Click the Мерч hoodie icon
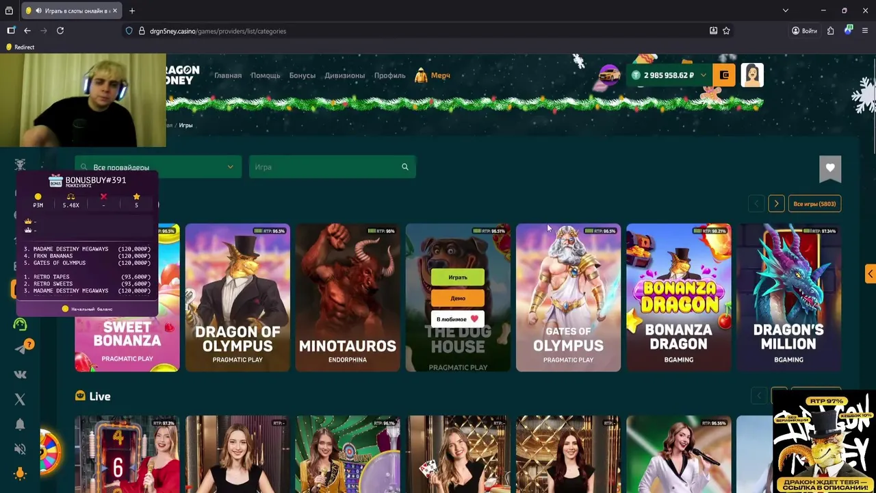 point(421,75)
